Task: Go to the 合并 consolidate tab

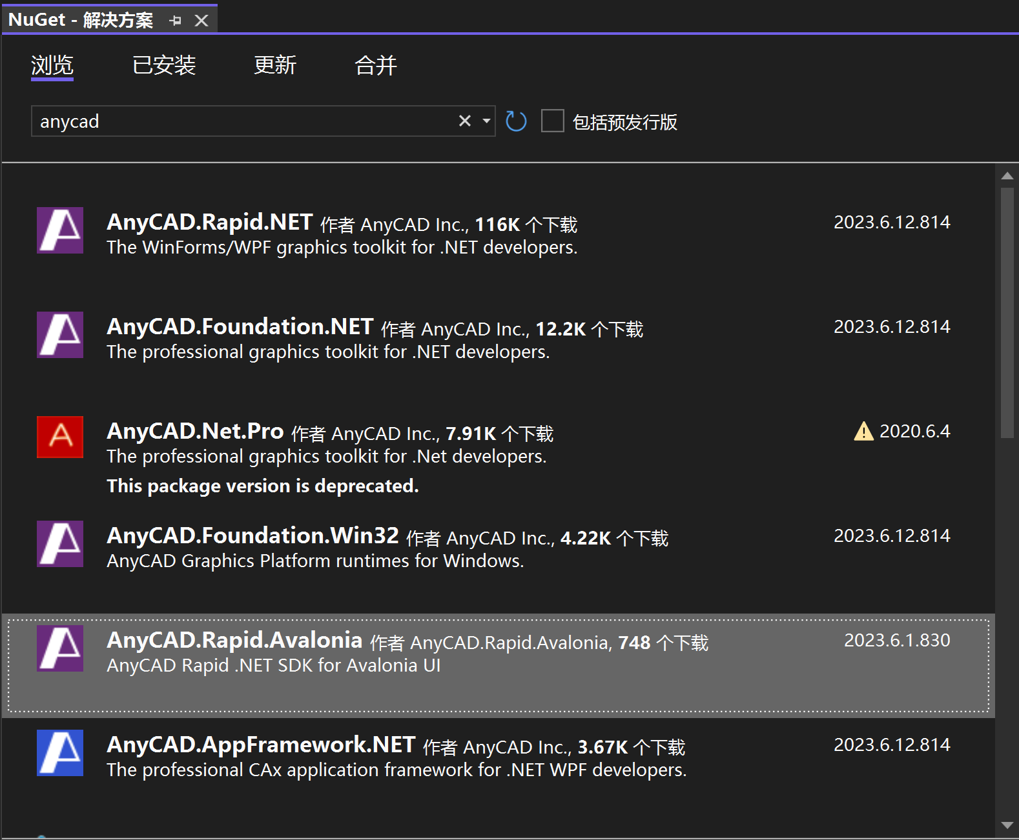Action: (x=376, y=65)
